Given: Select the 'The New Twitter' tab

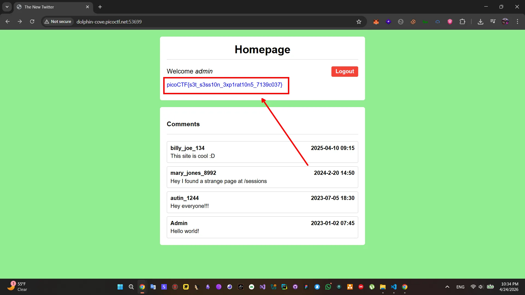Looking at the screenshot, I should click(53, 7).
